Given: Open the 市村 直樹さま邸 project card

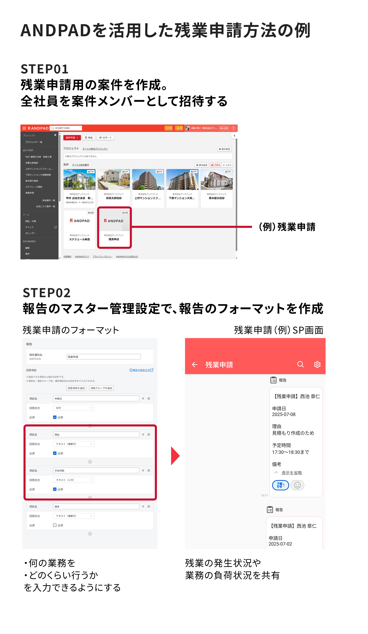Looking at the screenshot, I should click(x=79, y=188).
